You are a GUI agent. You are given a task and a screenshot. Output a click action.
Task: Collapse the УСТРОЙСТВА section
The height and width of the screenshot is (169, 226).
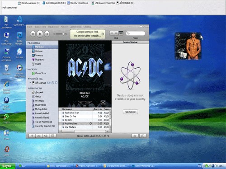pyautogui.click(x=28, y=79)
